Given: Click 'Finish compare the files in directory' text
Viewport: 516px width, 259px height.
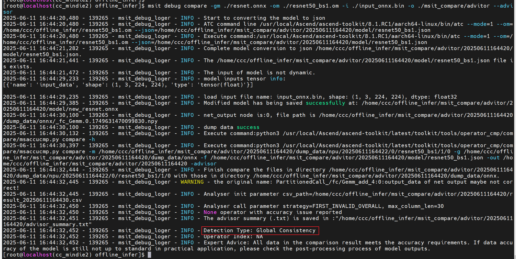Looking at the screenshot, I should 264,170.
